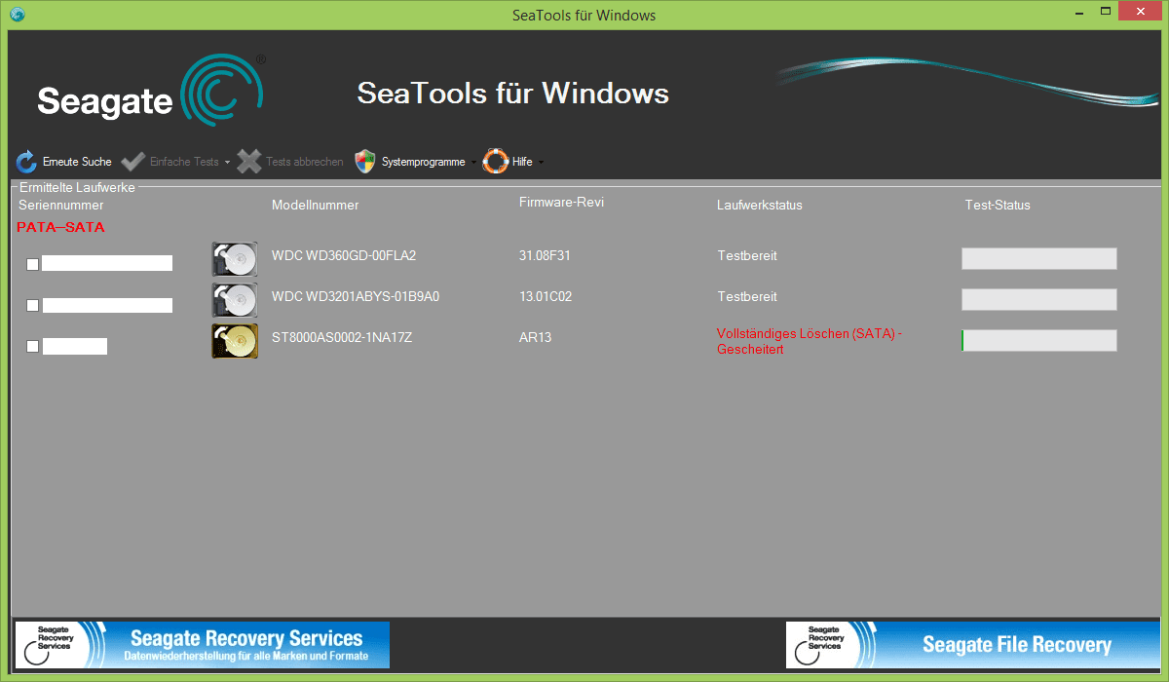1169x682 pixels.
Task: Click the progress bar for WD3201ABYS drive
Action: coord(1039,299)
